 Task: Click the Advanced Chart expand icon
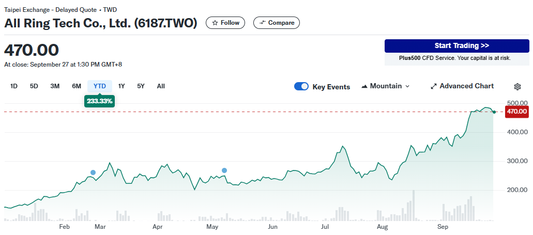(x=434, y=86)
